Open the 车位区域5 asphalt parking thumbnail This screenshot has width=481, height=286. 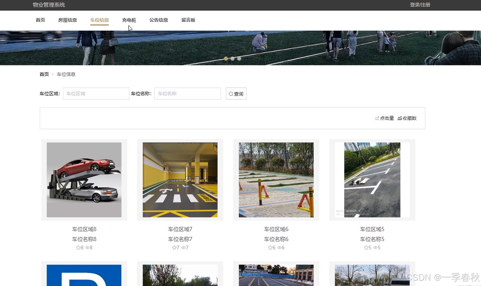pos(372,180)
